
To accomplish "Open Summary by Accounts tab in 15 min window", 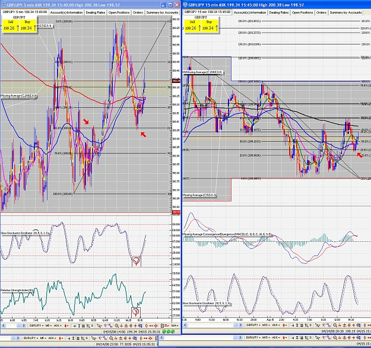I will (345, 12).
